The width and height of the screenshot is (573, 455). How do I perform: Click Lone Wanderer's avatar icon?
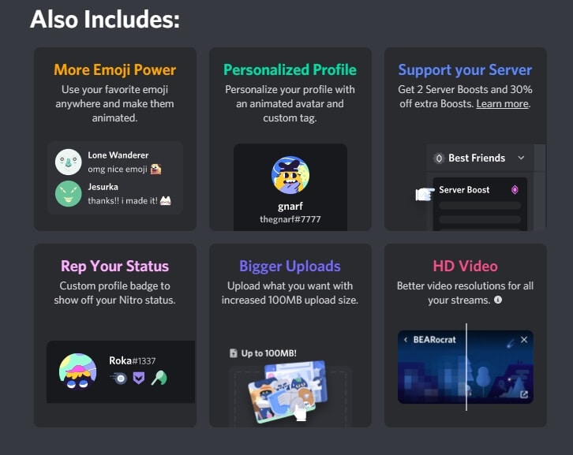69,162
